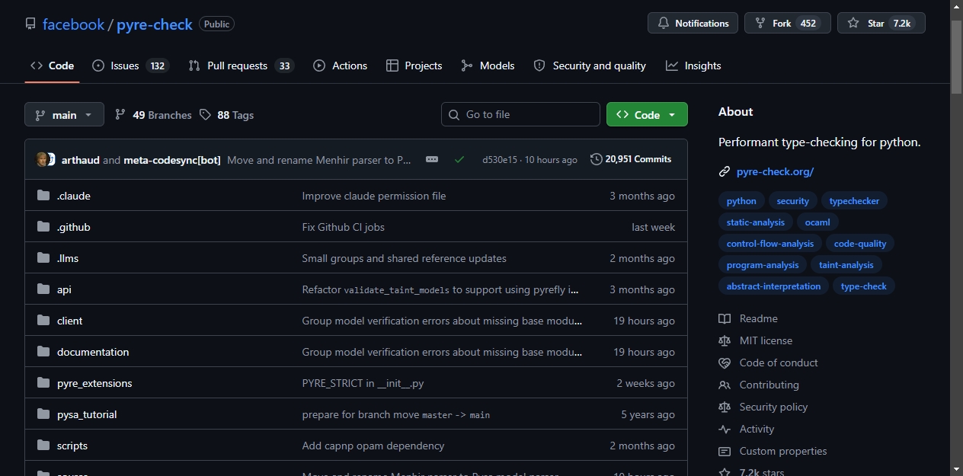Open the Issues tab

[130, 65]
